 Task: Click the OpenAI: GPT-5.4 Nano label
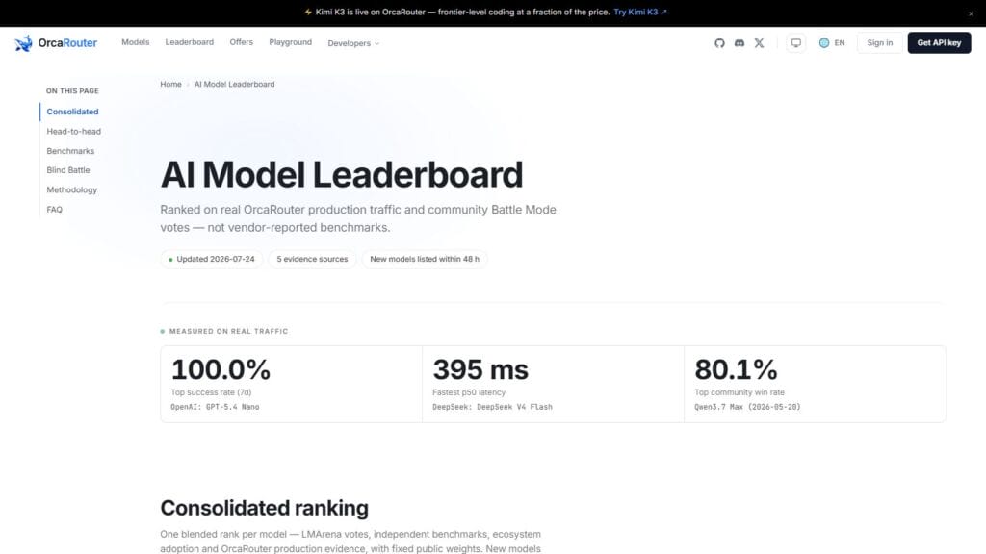tap(215, 407)
